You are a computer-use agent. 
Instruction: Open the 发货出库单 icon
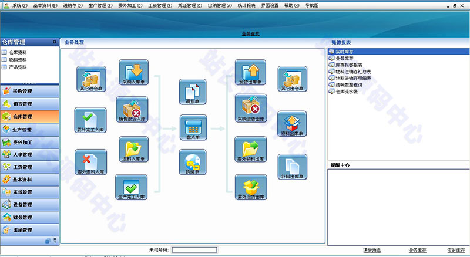pyautogui.click(x=250, y=72)
